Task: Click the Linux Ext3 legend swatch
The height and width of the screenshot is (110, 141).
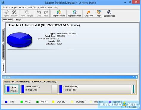Action: (72, 102)
